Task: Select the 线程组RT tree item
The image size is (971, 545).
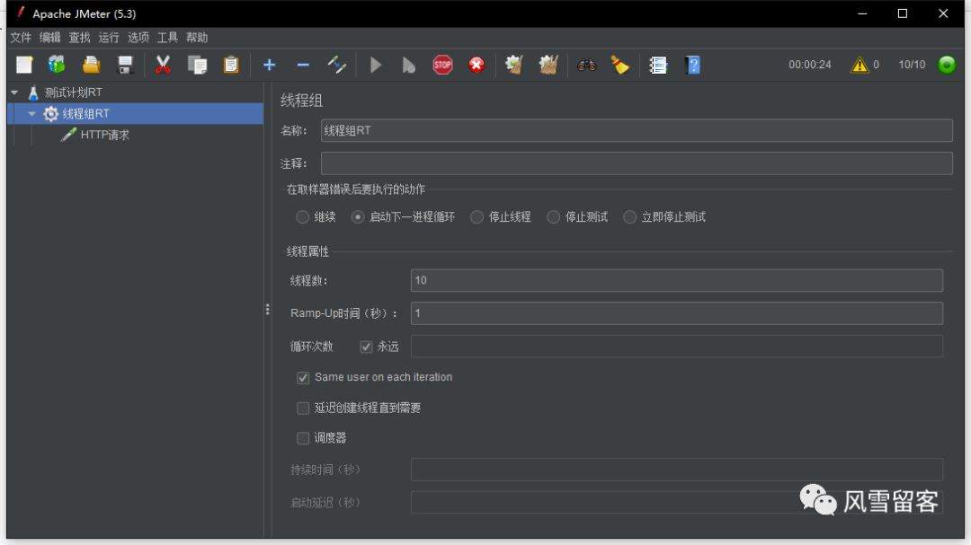Action: pyautogui.click(x=85, y=114)
